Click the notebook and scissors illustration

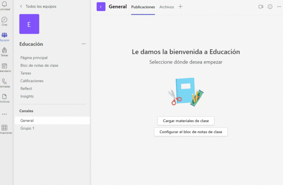pos(186,92)
